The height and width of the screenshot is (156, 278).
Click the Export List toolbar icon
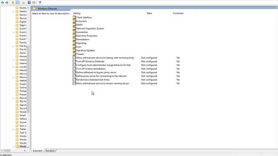pyautogui.click(x=23, y=3)
